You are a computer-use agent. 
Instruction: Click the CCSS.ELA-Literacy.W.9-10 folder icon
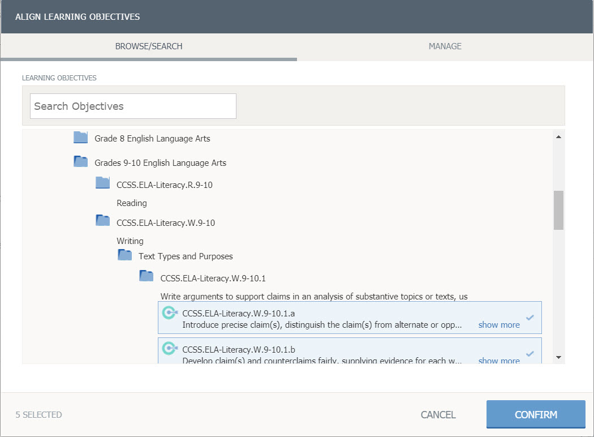[102, 221]
